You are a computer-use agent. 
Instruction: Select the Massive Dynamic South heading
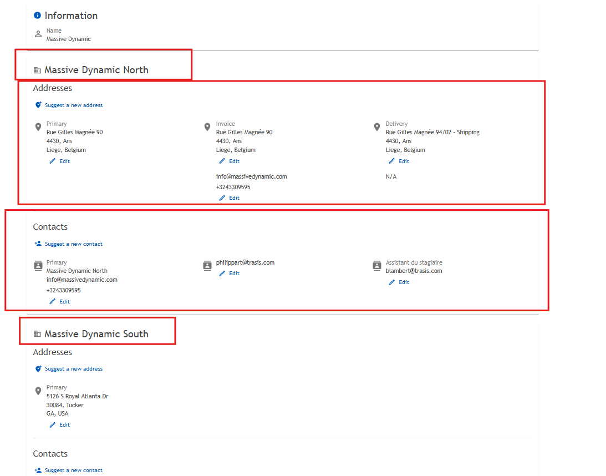96,334
